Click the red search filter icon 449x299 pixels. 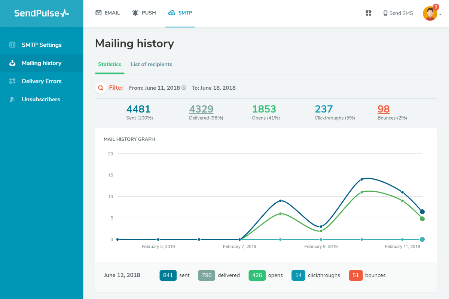pyautogui.click(x=100, y=88)
